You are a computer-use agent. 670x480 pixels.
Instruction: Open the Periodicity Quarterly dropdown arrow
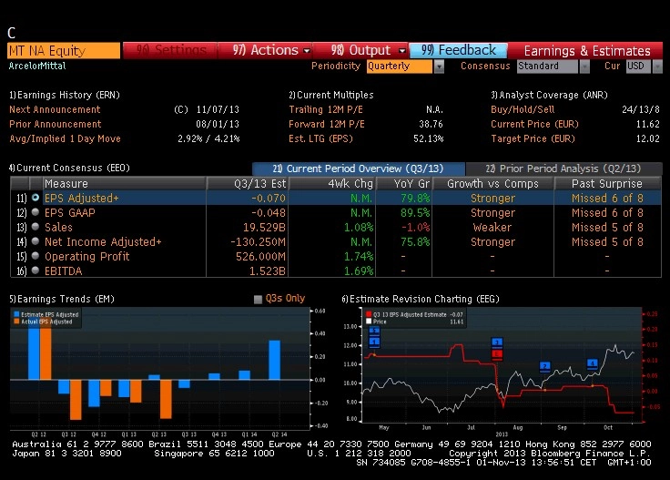[x=439, y=66]
